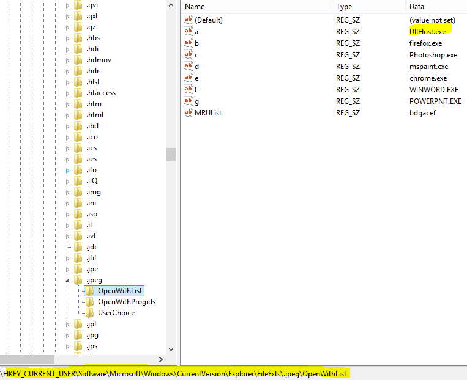The height and width of the screenshot is (380, 467).
Task: Select the .hdr tree key
Action: coord(92,71)
